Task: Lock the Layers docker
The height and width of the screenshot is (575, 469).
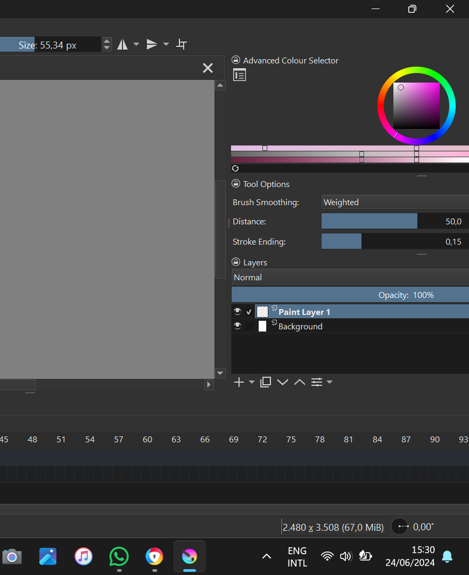Action: coord(236,262)
